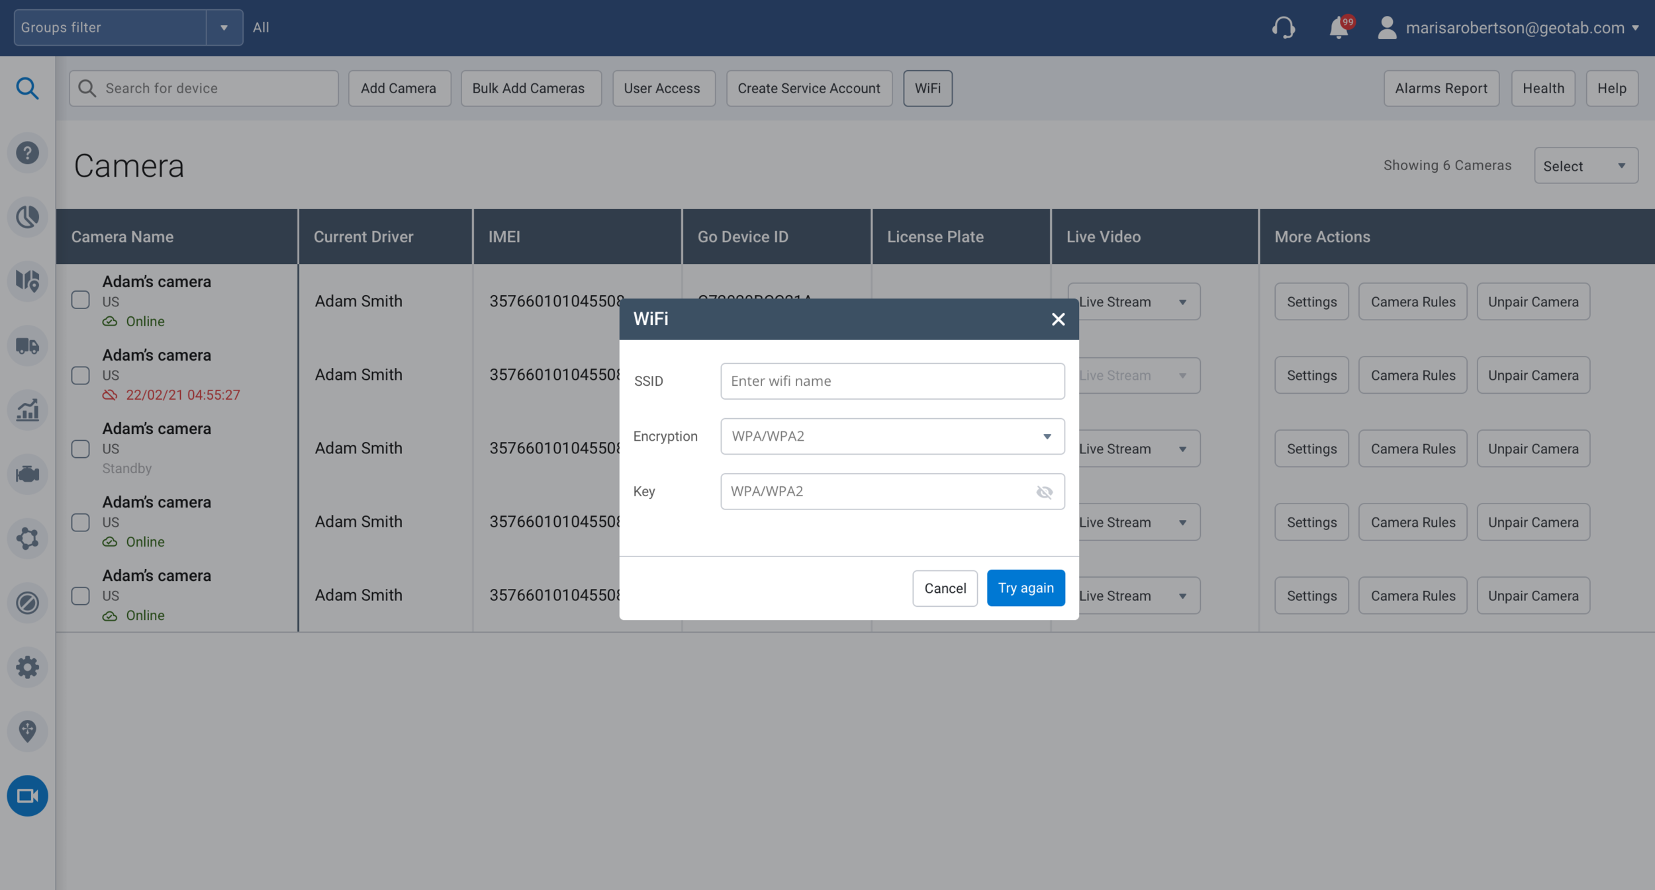Click the SSID wifi name field
Image resolution: width=1655 pixels, height=890 pixels.
[x=892, y=381]
